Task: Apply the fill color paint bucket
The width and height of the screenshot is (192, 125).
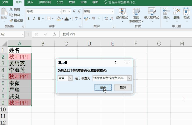Action: point(59,18)
